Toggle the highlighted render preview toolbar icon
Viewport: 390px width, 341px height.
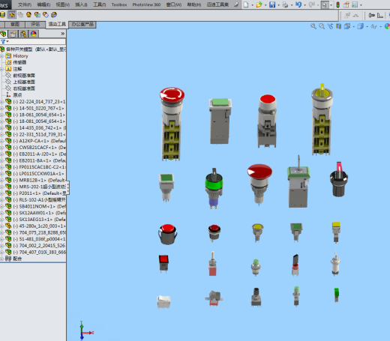[11, 15]
